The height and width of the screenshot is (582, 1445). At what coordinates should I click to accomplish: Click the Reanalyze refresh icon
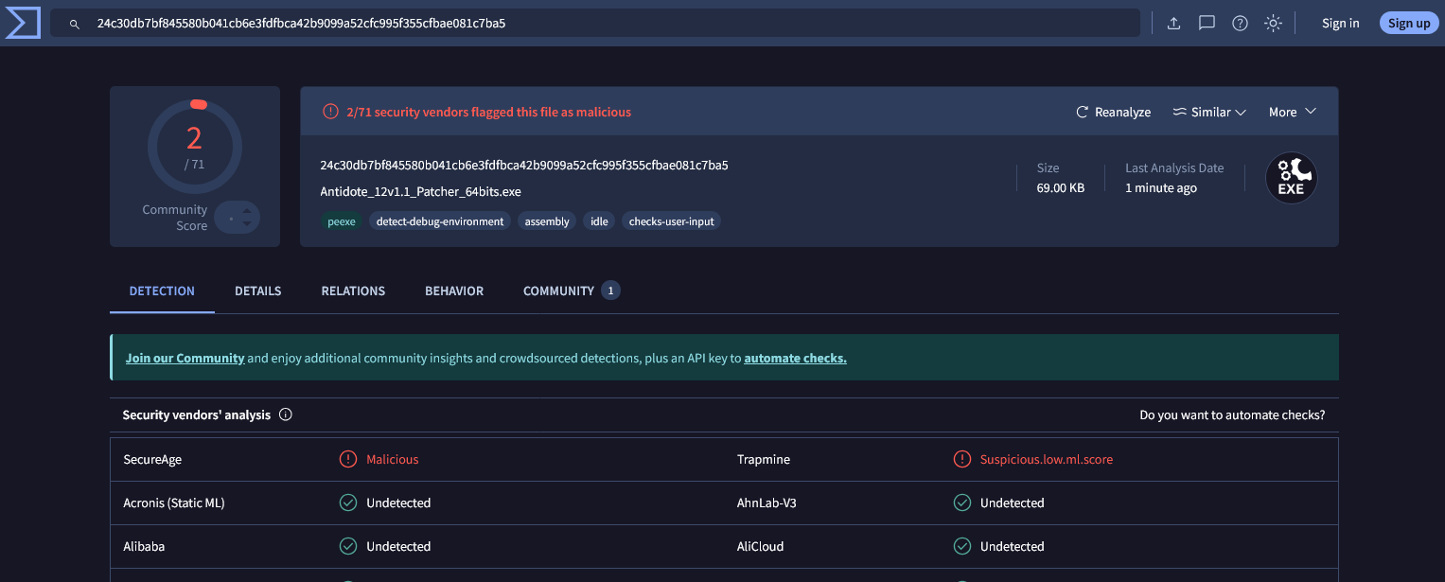pyautogui.click(x=1083, y=112)
